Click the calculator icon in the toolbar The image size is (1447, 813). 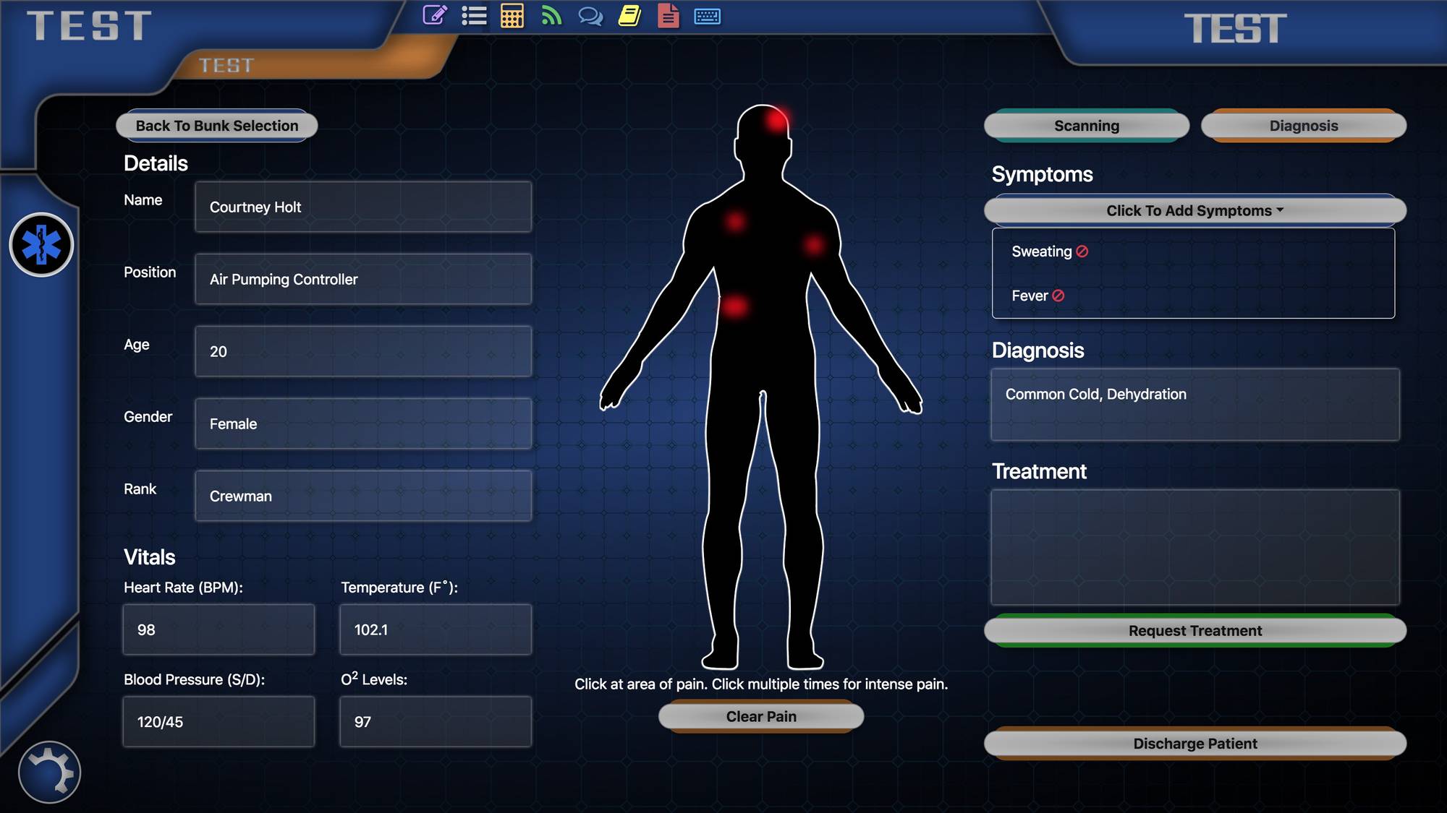[x=512, y=15]
